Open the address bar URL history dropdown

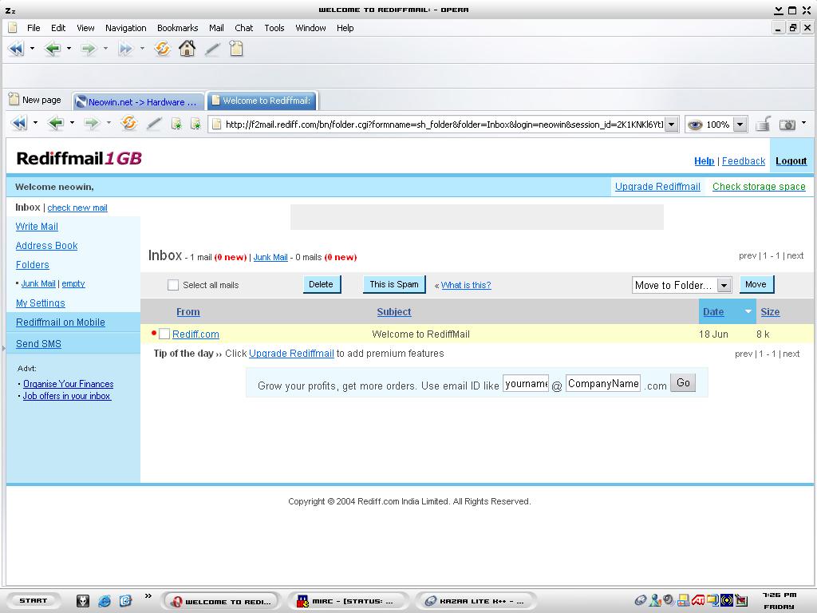pyautogui.click(x=671, y=125)
